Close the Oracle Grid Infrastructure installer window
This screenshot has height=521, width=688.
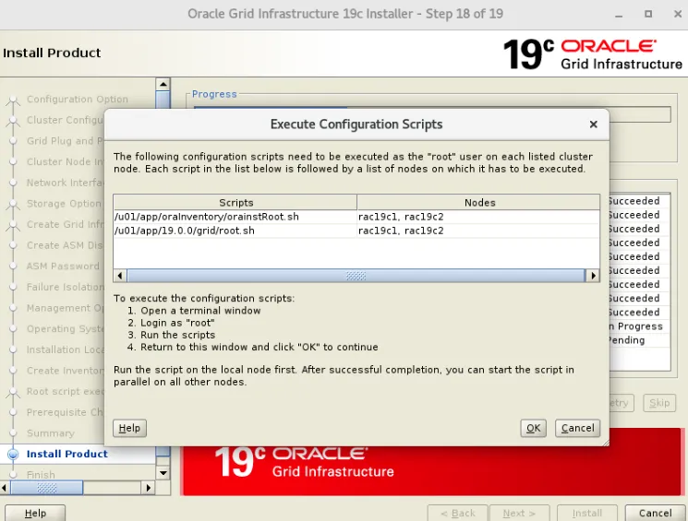[678, 14]
